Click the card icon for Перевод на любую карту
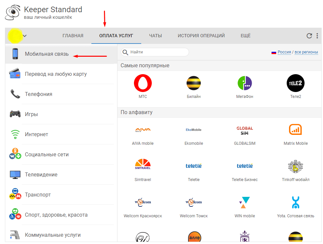Image resolution: width=323 pixels, height=244 pixels. [x=15, y=74]
